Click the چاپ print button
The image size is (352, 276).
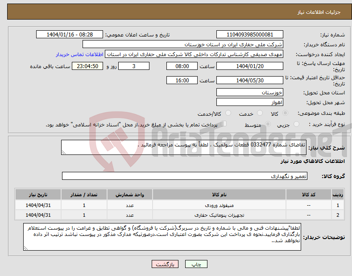tap(196, 264)
